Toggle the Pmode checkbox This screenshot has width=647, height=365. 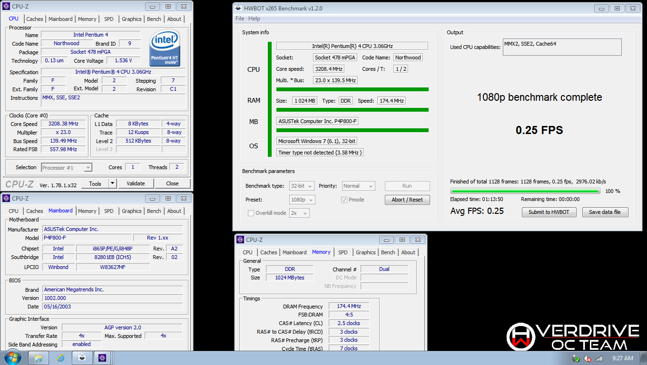[344, 200]
